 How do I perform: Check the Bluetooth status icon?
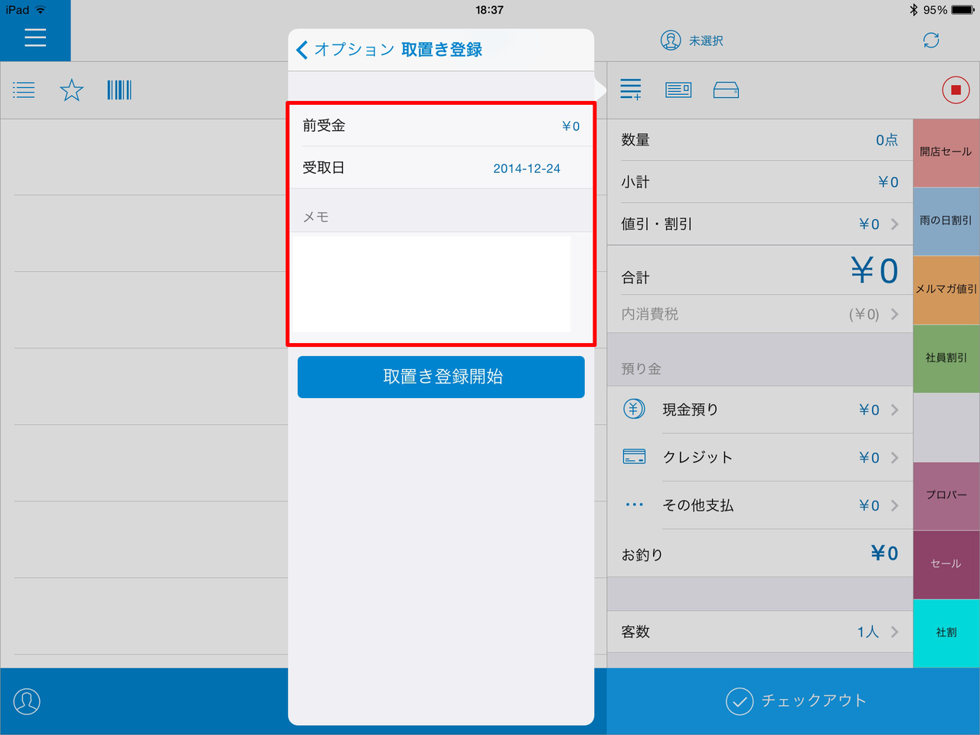point(913,10)
